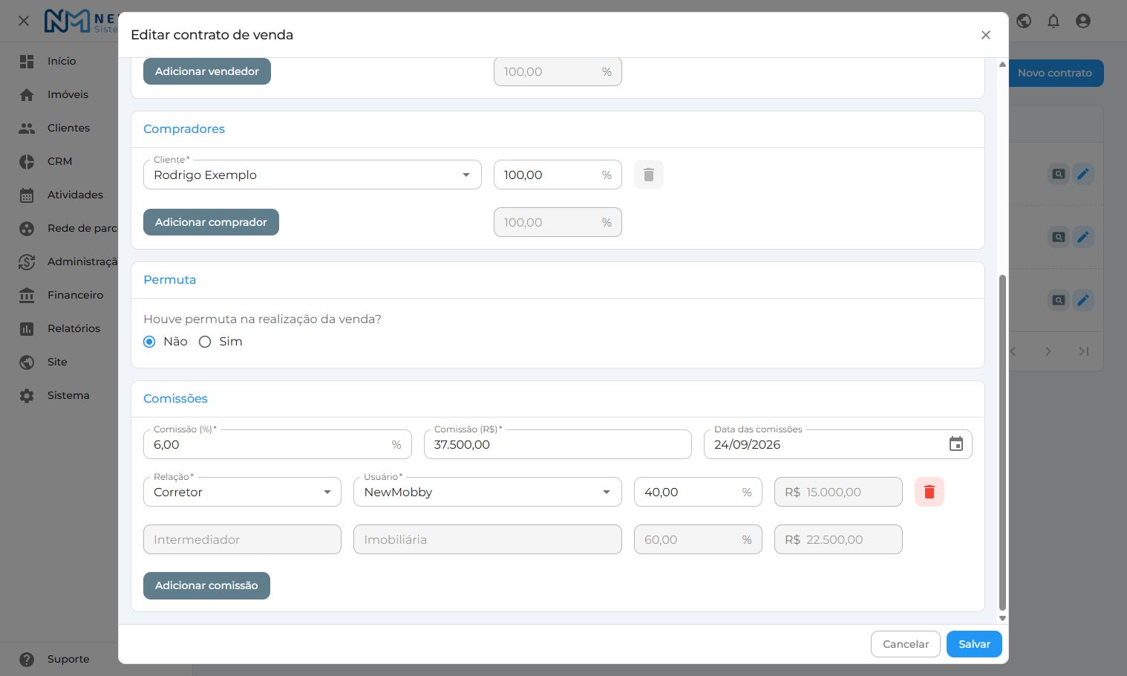Select Sim for permuta question
1127x676 pixels.
[205, 342]
